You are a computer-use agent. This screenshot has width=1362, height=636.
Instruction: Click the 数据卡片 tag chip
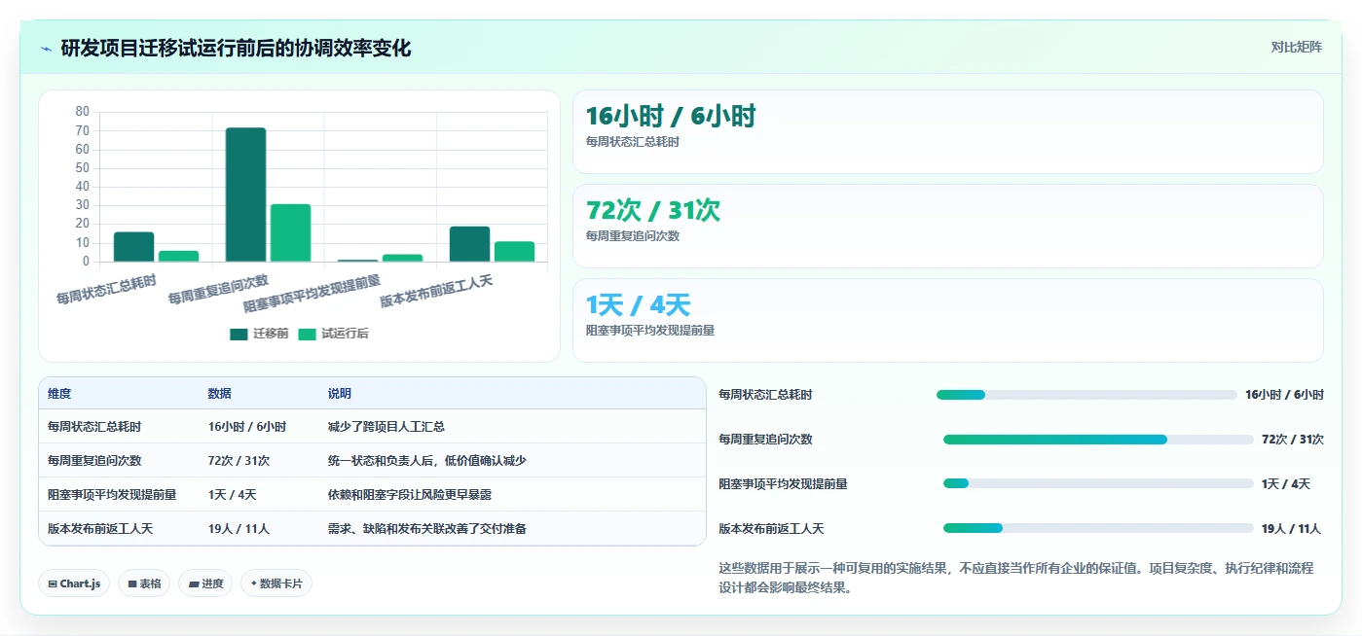click(276, 583)
